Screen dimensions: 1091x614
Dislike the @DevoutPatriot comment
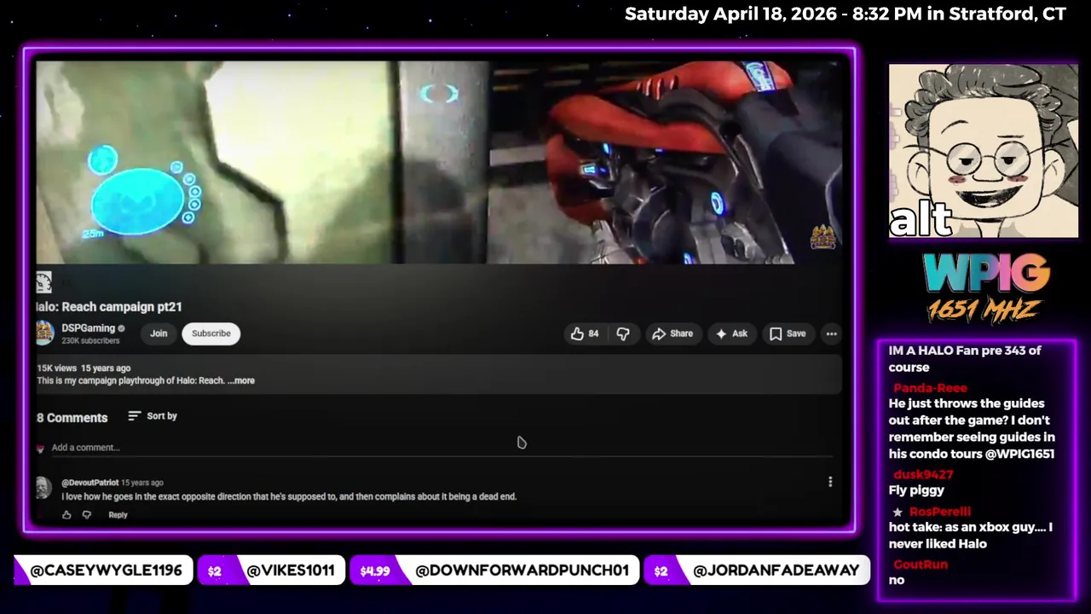click(86, 514)
